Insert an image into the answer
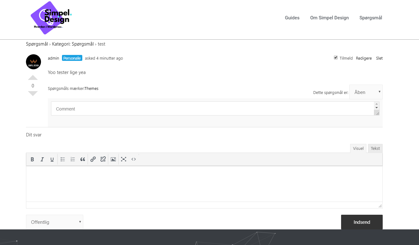 point(113,159)
